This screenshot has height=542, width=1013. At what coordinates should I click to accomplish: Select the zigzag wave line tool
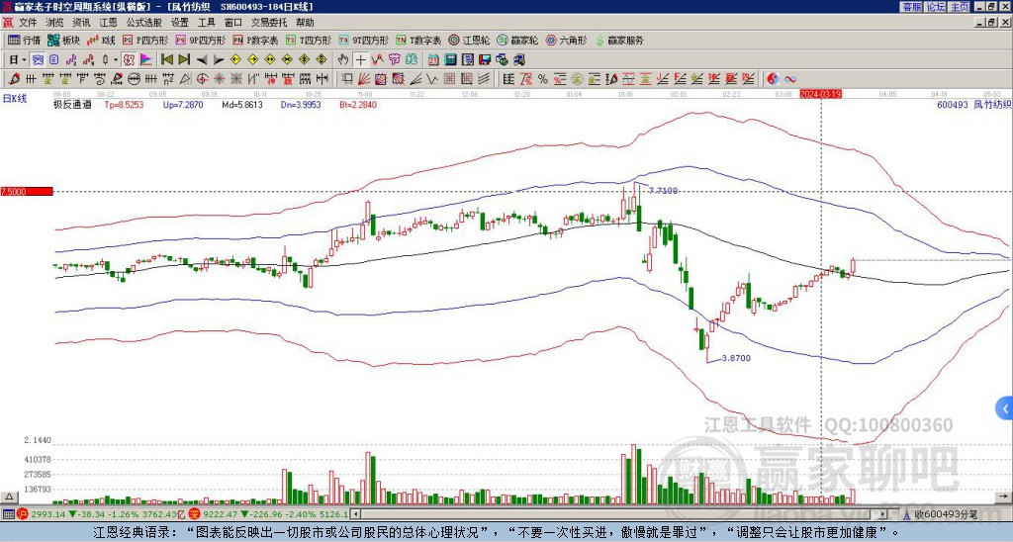[x=431, y=79]
